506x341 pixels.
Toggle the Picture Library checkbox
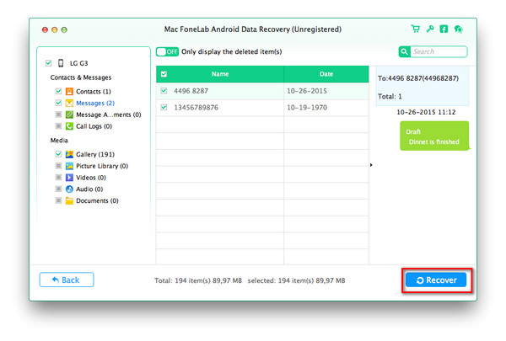point(58,166)
